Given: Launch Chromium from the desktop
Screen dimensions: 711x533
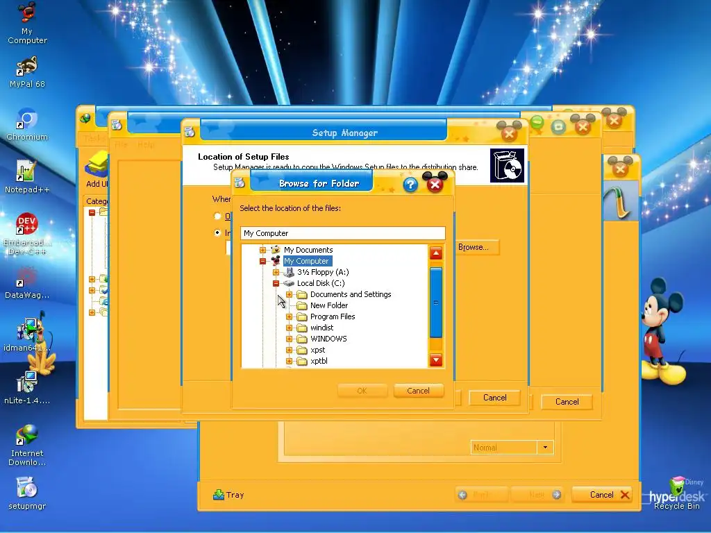Looking at the screenshot, I should point(27,124).
